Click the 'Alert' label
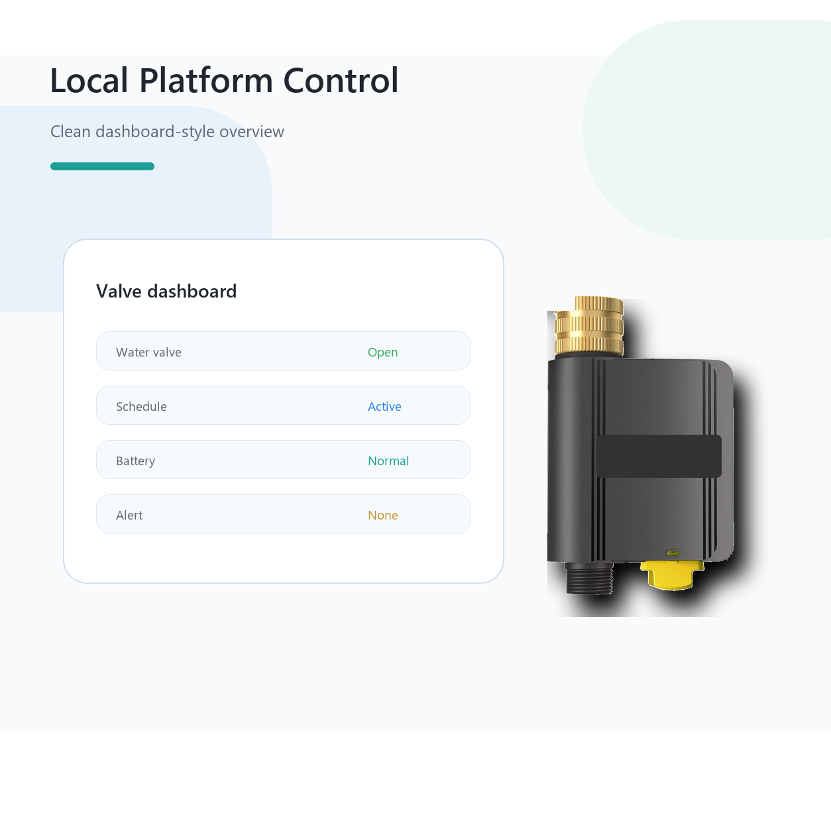The width and height of the screenshot is (831, 831). (x=129, y=516)
